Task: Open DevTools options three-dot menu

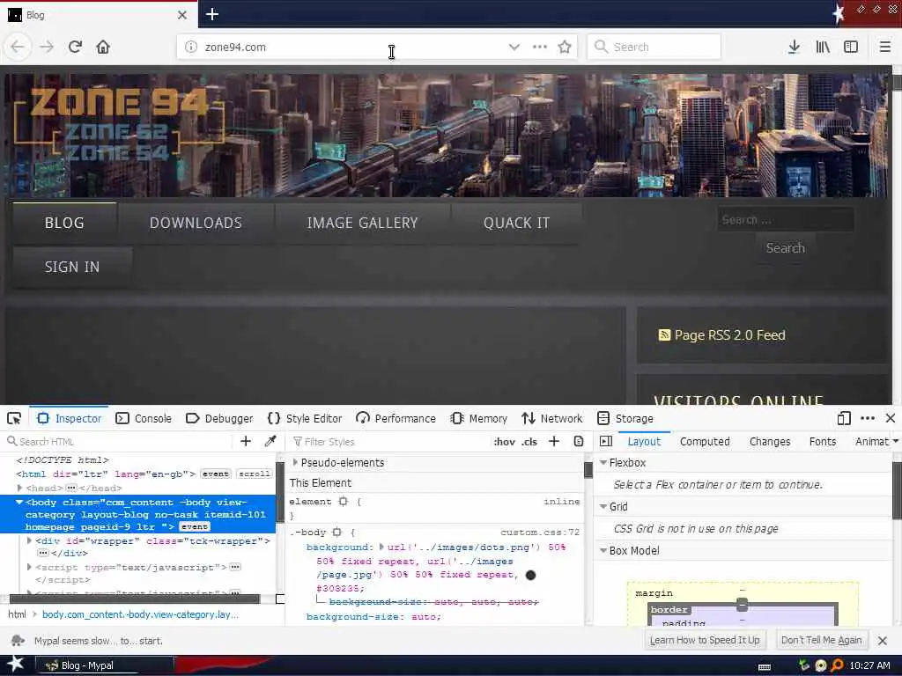Action: (x=868, y=418)
